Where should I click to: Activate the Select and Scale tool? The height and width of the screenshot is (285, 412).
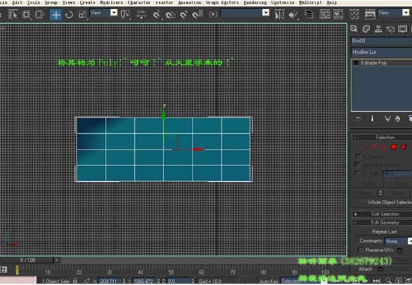pos(82,14)
